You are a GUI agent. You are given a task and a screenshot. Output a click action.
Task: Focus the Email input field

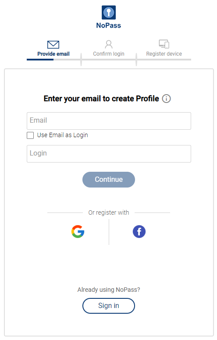(x=109, y=121)
